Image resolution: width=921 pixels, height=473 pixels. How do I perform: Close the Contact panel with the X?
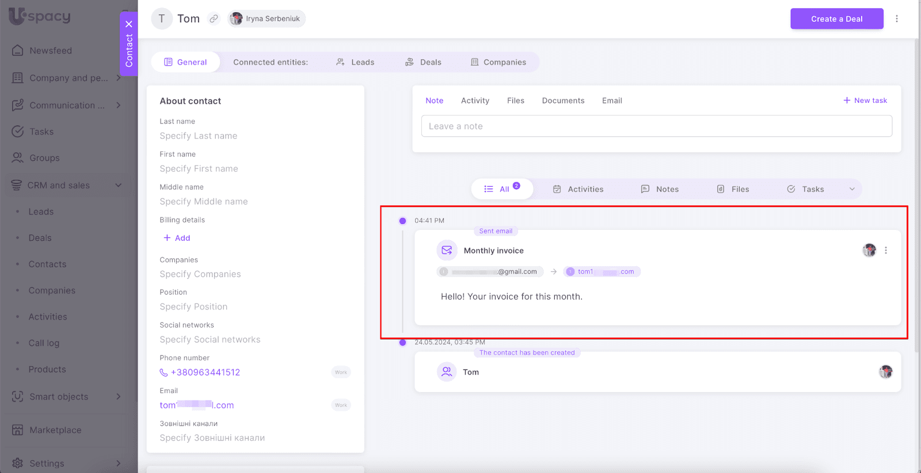tap(129, 24)
